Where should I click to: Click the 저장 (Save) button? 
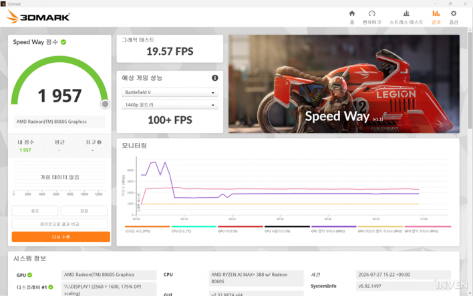pyautogui.click(x=84, y=211)
